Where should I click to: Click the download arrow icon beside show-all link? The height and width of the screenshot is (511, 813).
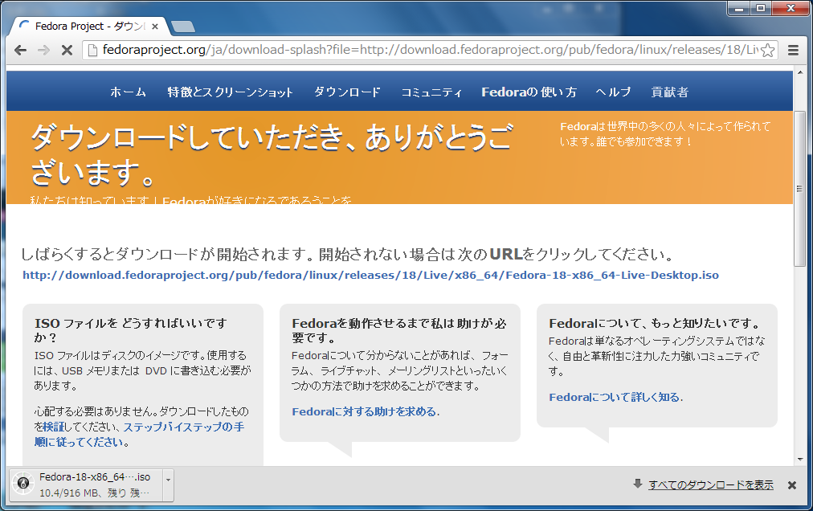[638, 484]
